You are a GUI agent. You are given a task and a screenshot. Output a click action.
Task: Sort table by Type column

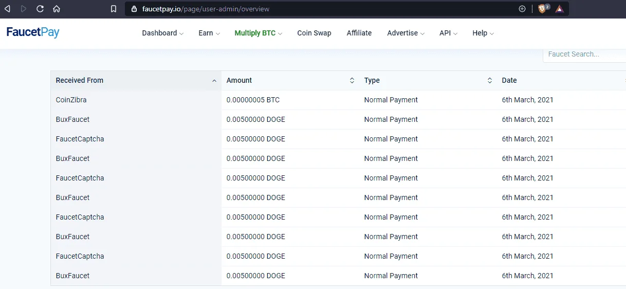[x=428, y=81]
